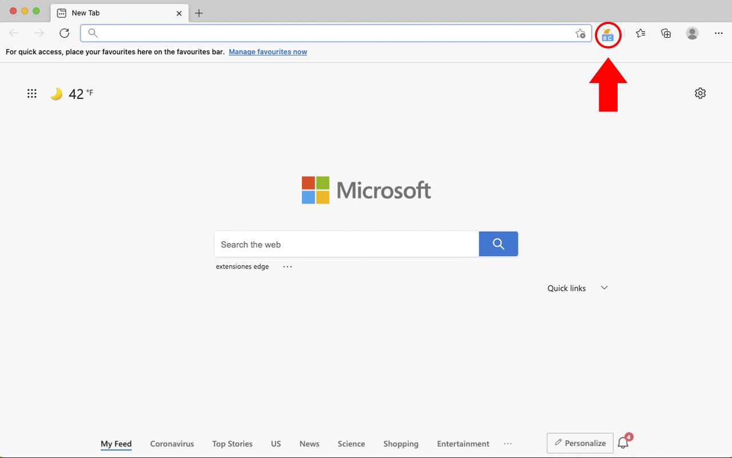Open a new tab with plus button
Screen dimensions: 732x458
[199, 13]
